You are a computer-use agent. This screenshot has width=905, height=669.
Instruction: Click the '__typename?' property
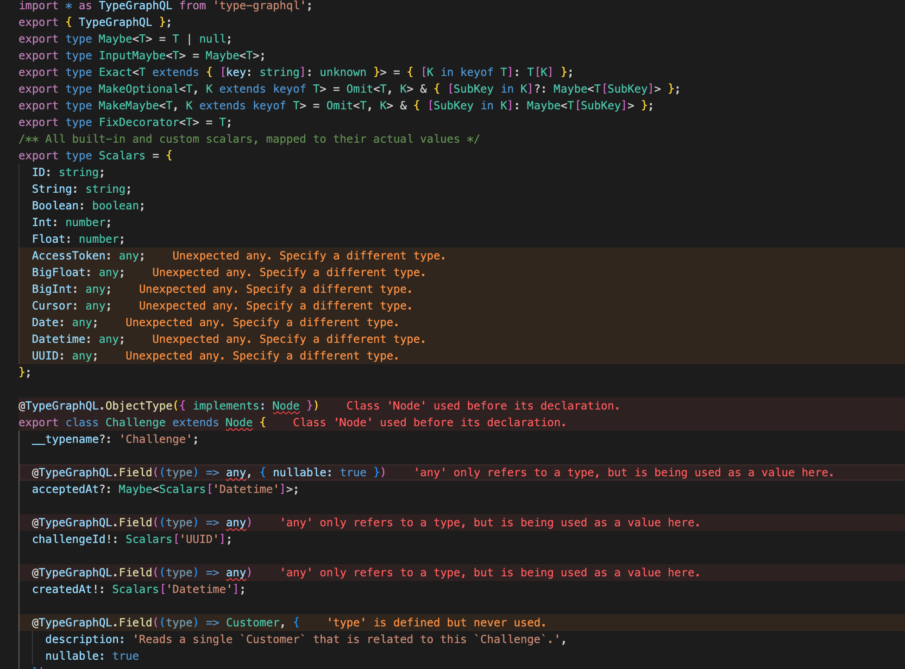coord(69,439)
